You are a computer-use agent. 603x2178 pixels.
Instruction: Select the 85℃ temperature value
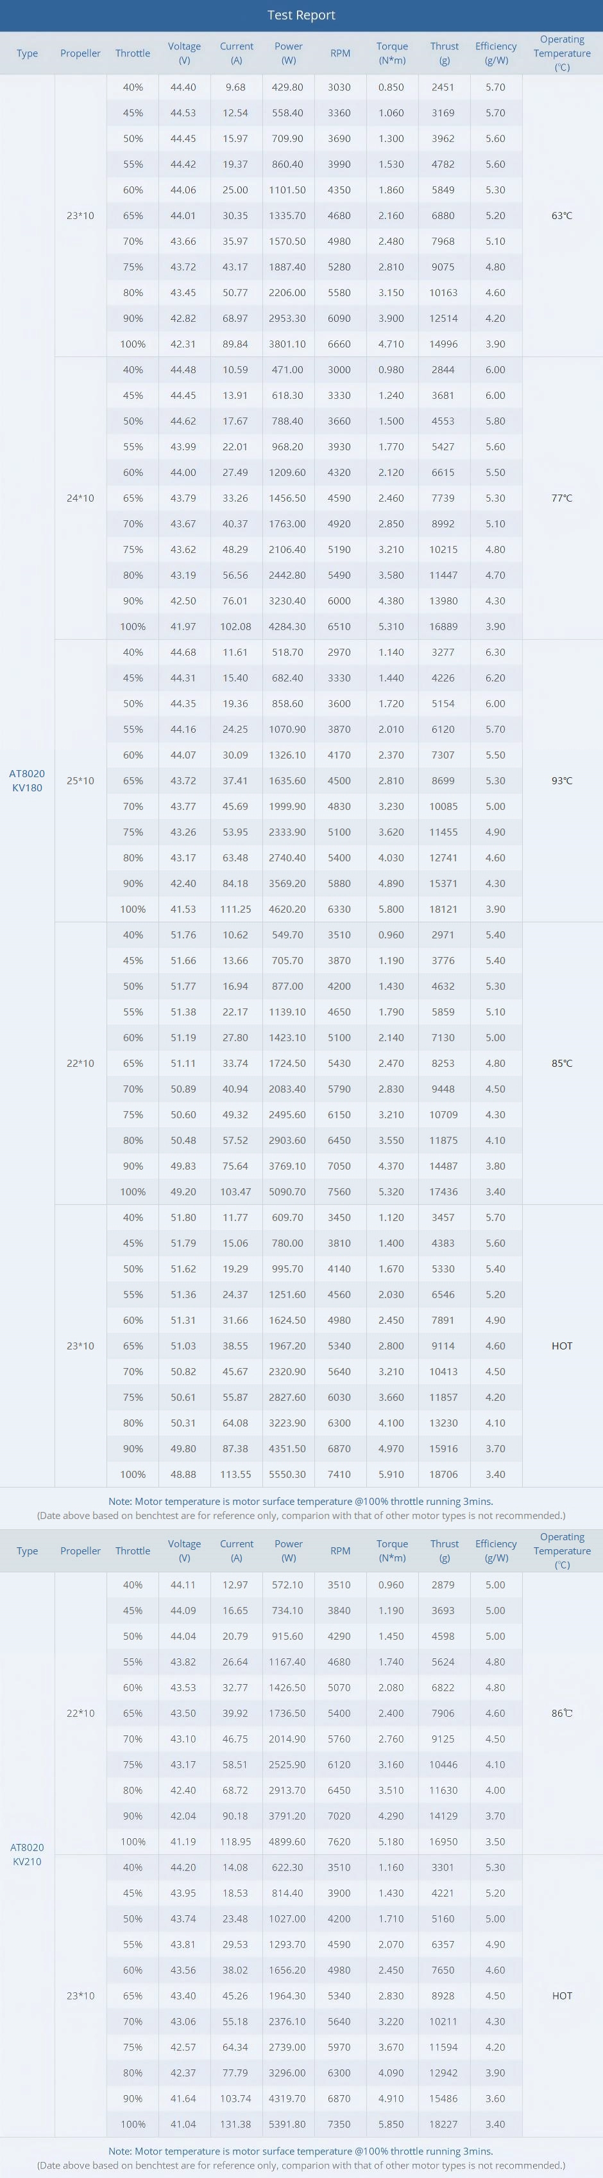click(561, 1063)
